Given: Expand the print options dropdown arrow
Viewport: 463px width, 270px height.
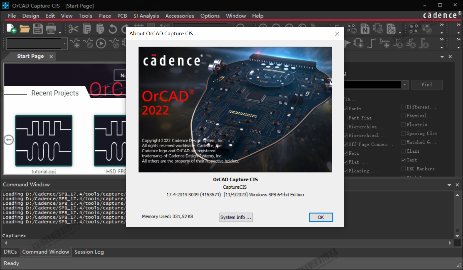Looking at the screenshot, I should click(x=60, y=33).
